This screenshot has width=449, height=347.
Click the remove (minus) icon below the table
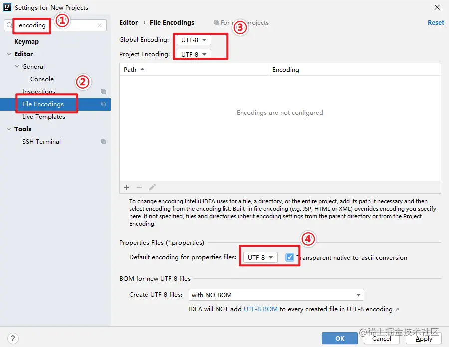[x=139, y=187]
